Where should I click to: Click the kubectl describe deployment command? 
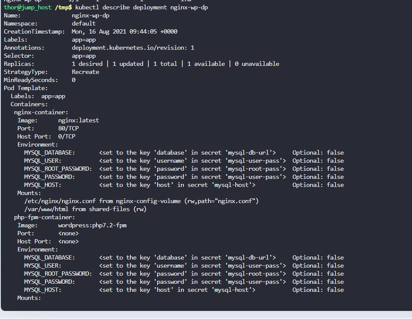click(x=141, y=8)
